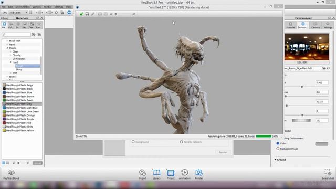Image resolution: width=336 pixels, height=189 pixels.
Task: Open the Textures library tab icon
Action: click(x=31, y=25)
